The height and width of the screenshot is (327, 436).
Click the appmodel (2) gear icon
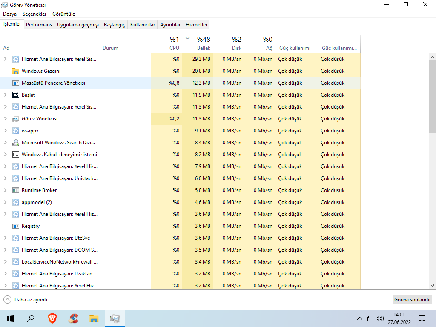tap(16, 202)
